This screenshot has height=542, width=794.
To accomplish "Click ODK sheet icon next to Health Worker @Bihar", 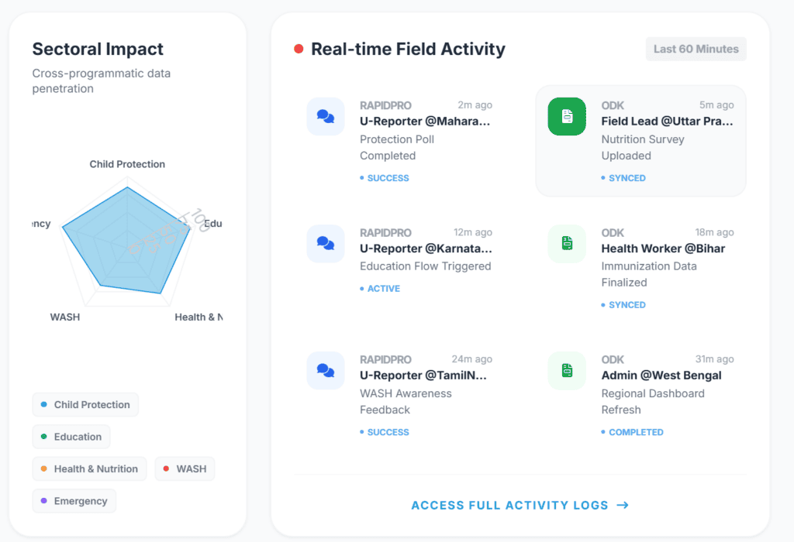I will click(x=567, y=243).
